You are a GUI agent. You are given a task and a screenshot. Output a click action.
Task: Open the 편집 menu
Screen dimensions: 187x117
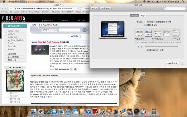(x=27, y=2)
